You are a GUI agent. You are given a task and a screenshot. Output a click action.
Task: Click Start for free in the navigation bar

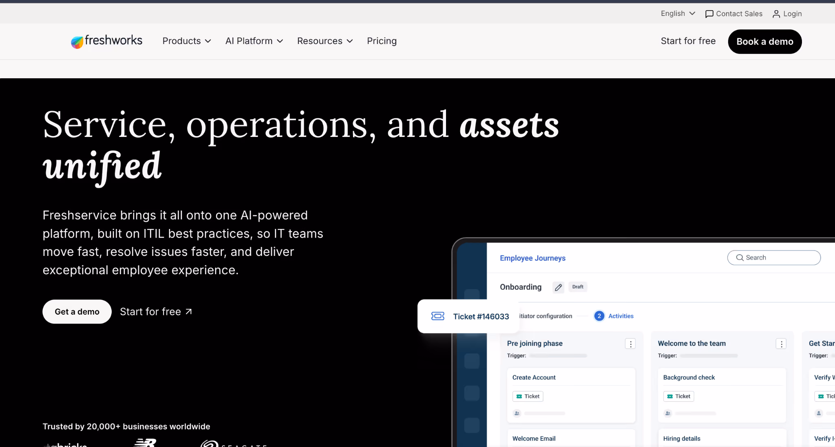[688, 41]
